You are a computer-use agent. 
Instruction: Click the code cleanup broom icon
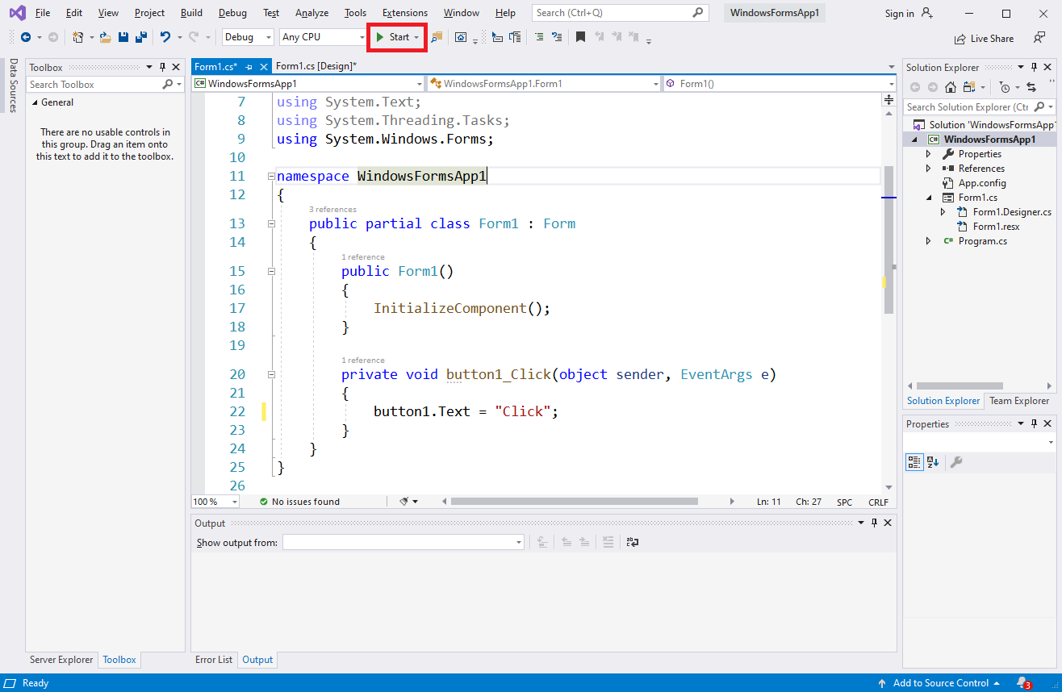[x=404, y=502]
